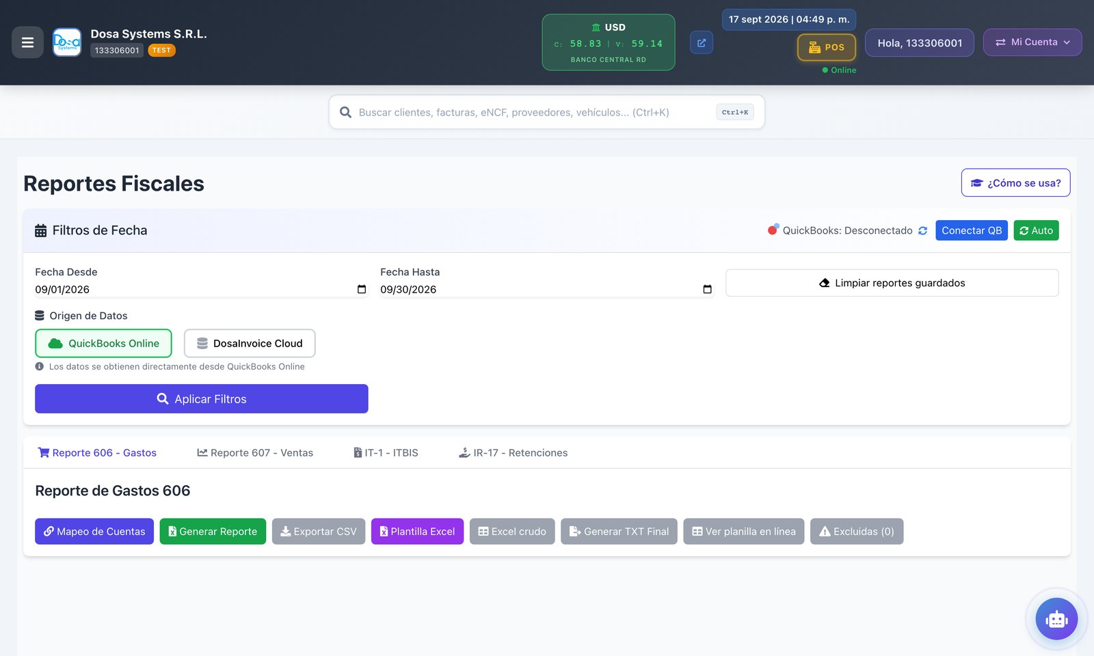
Task: Select QuickBooks Online as data source
Action: tap(103, 343)
